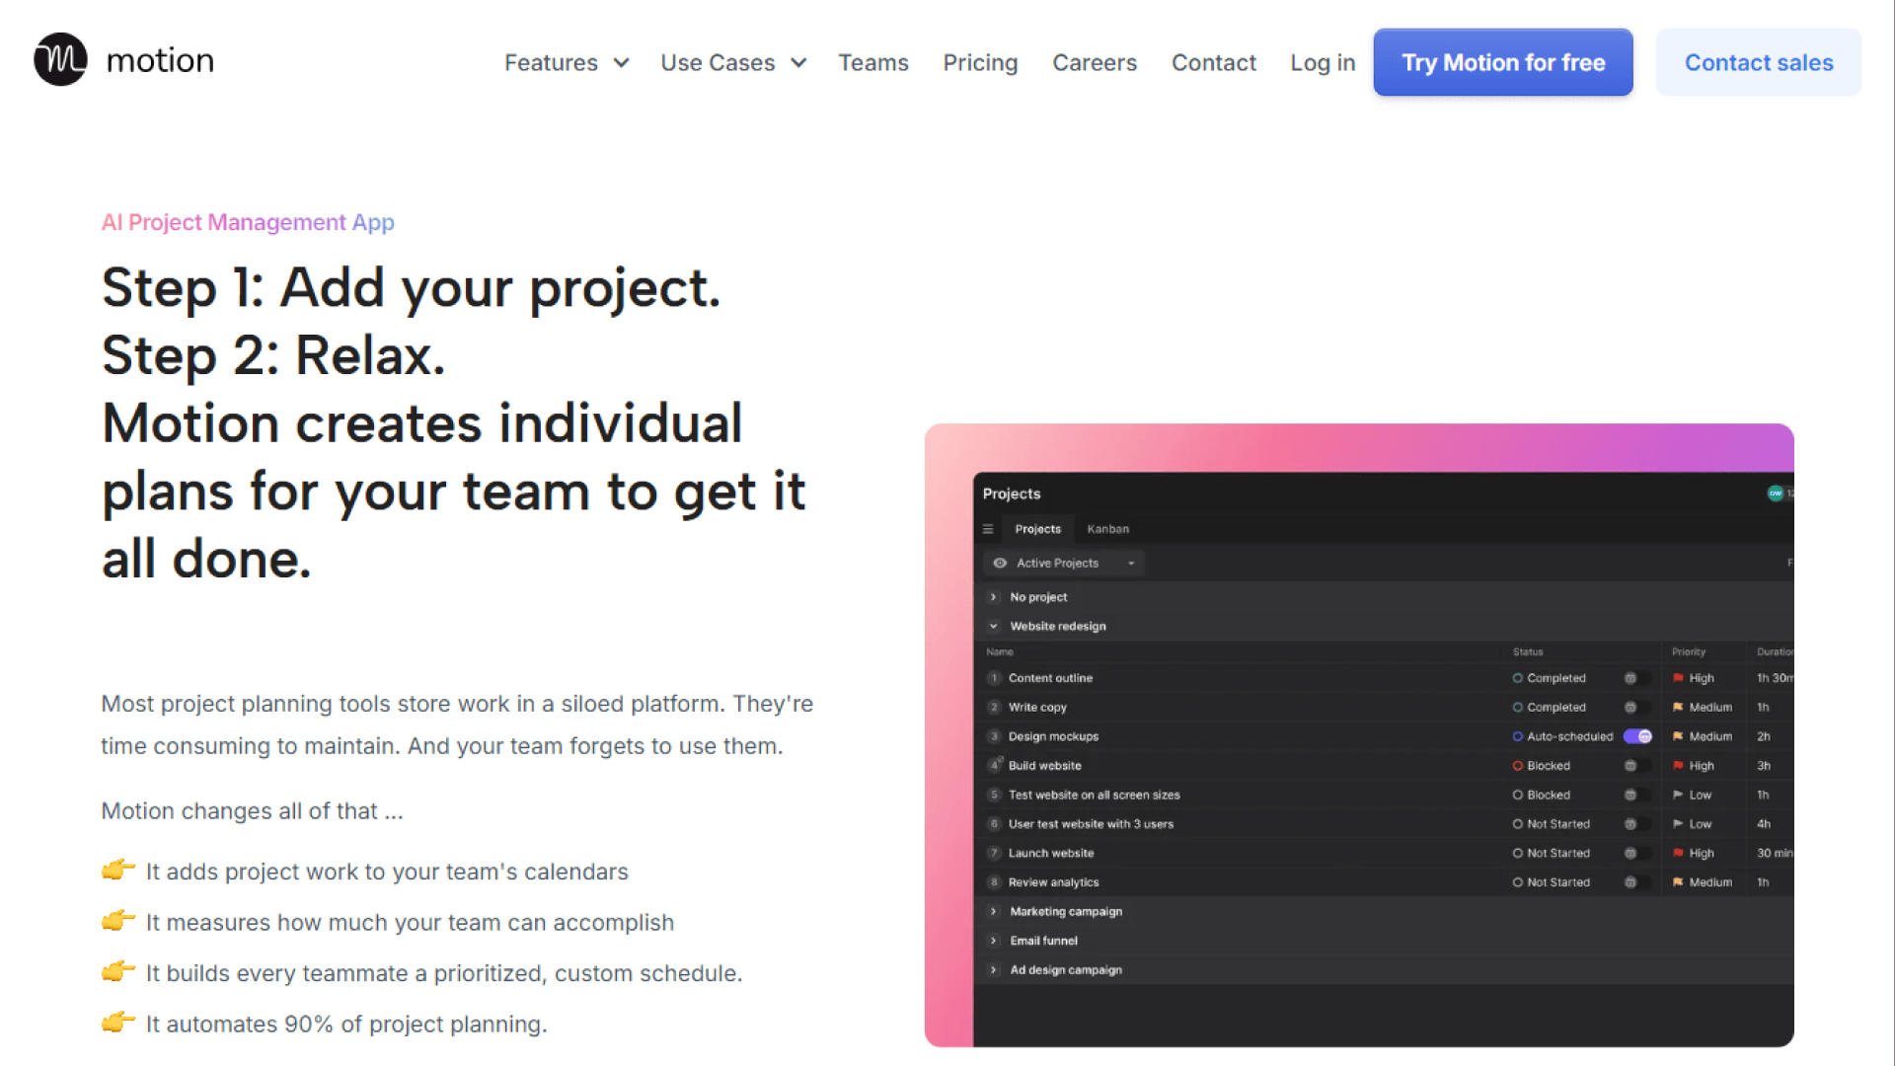This screenshot has width=1895, height=1066.
Task: Click the Motion logo icon
Action: [x=60, y=59]
